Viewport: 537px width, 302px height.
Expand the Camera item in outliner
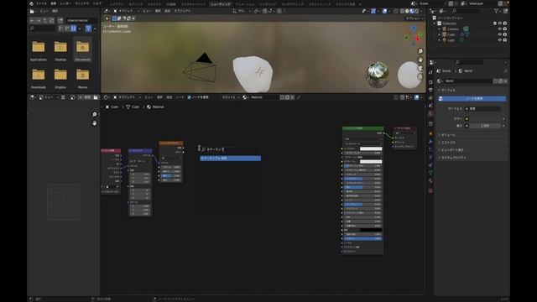pyautogui.click(x=440, y=29)
